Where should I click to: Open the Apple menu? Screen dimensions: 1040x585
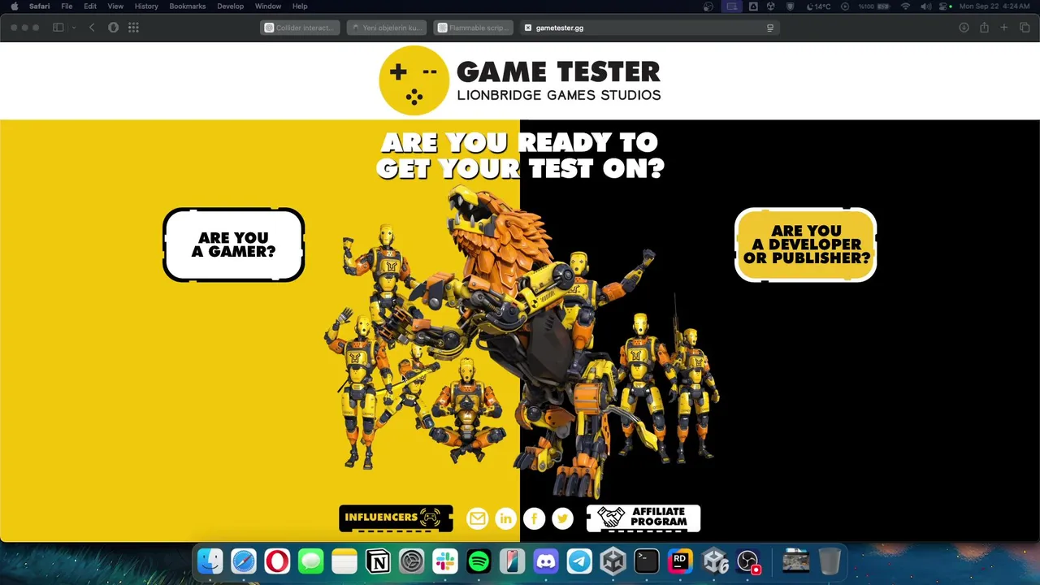pos(14,6)
